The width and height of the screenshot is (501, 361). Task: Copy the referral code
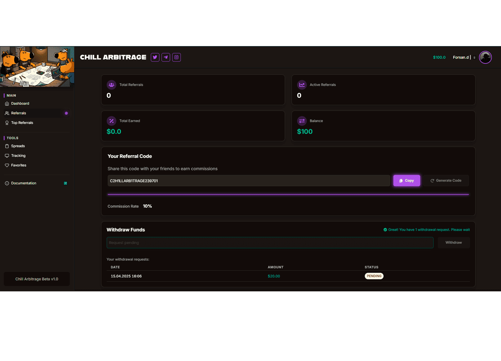[407, 180]
